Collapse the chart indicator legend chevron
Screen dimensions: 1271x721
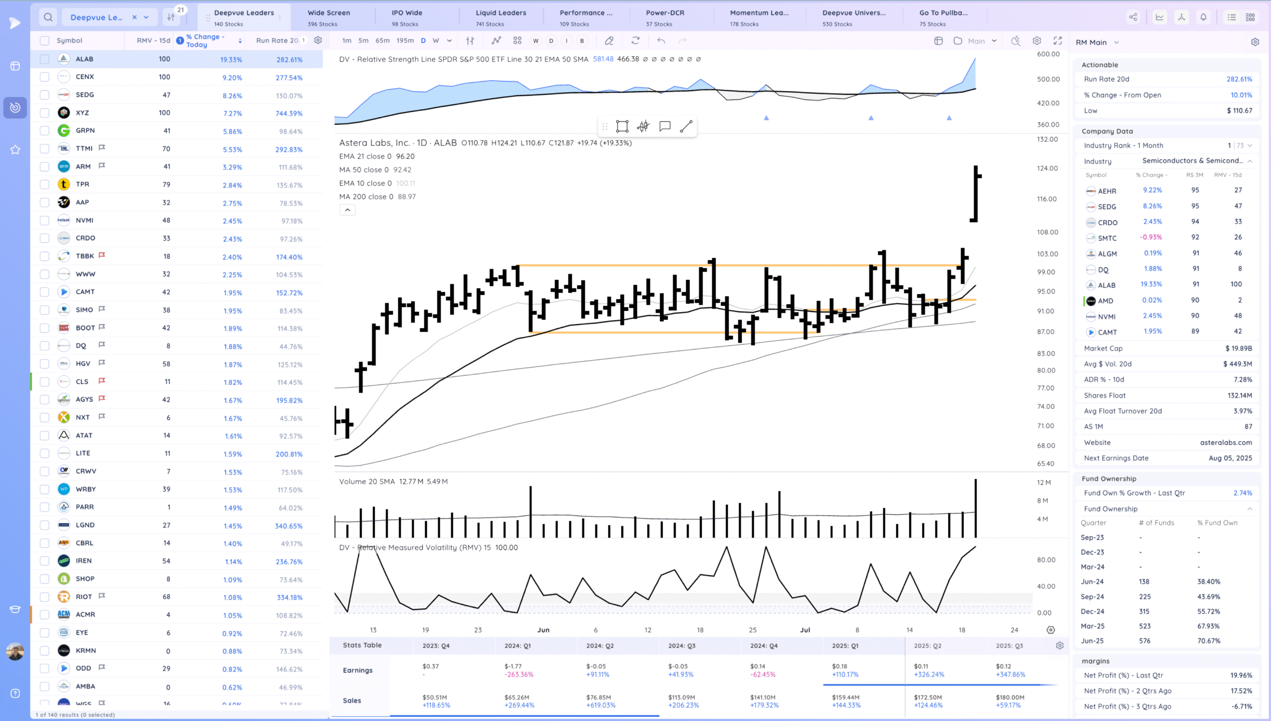click(x=348, y=210)
